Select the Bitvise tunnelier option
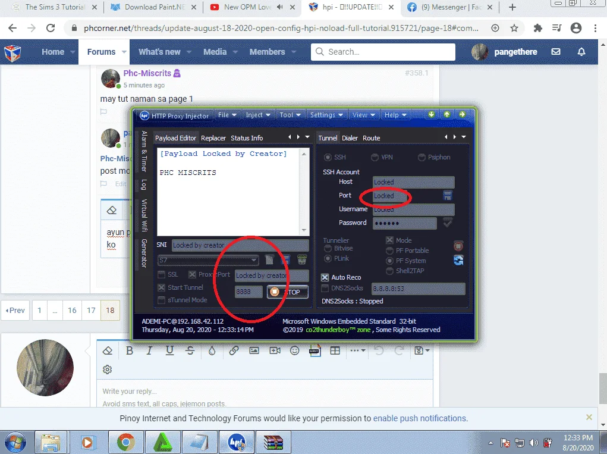The image size is (607, 454). (328, 248)
